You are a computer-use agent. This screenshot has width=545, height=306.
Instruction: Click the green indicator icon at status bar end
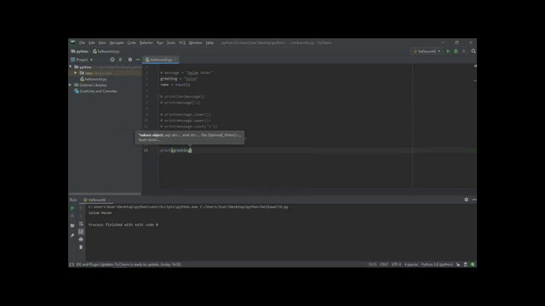pos(473,264)
